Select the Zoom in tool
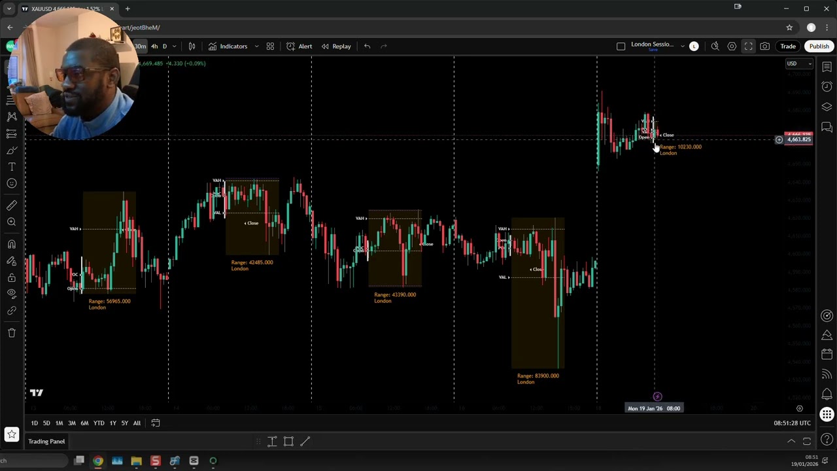Screen dimensions: 837x471 click(x=11, y=222)
